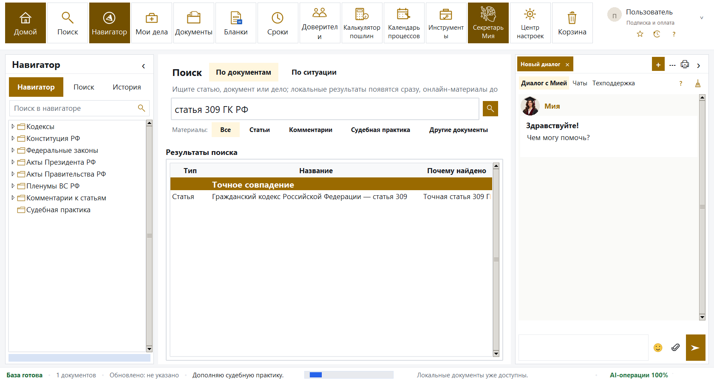Open the Сроки deadlines section
Screen dimensions: 714x382
click(278, 23)
